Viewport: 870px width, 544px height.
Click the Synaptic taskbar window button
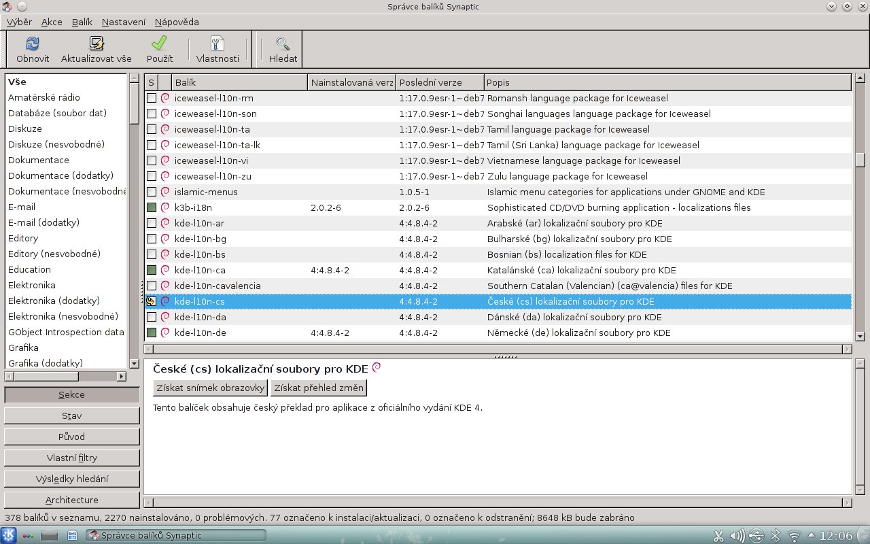(x=175, y=535)
